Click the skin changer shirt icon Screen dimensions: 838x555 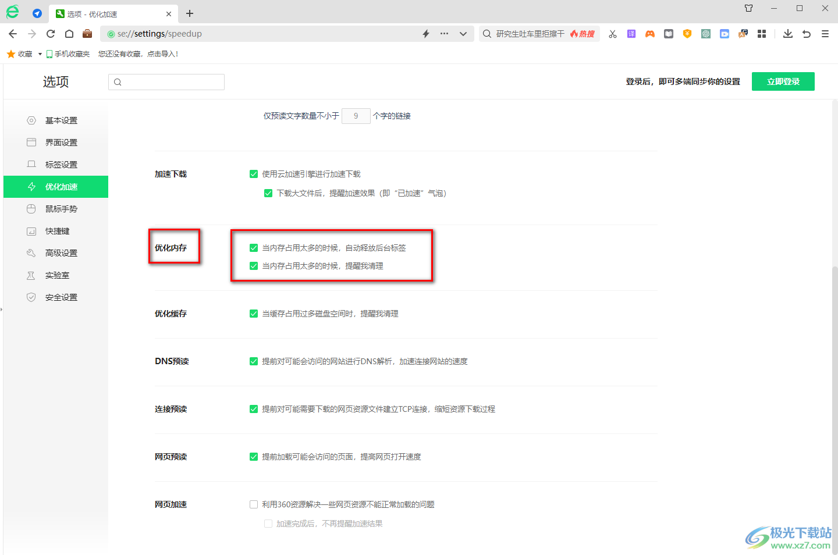tap(749, 8)
